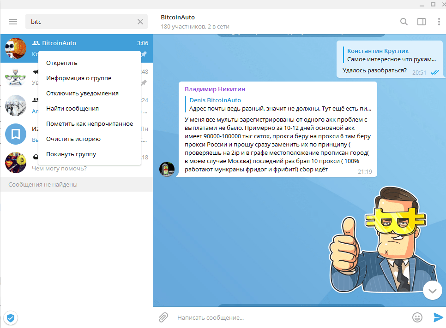Minimize the Telegram window
The image size is (446, 328).
pyautogui.click(x=422, y=5)
